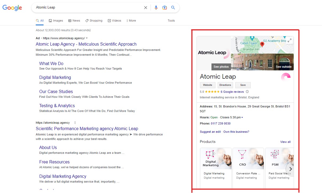Click the next arrow on the Products carousel
The width and height of the screenshot is (322, 193).
point(290,169)
